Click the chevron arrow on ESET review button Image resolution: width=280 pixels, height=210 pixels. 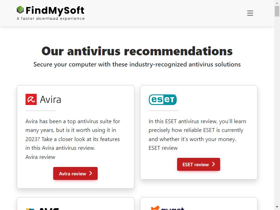[x=213, y=164]
